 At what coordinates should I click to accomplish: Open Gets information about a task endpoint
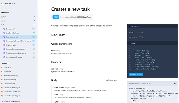[19, 53]
